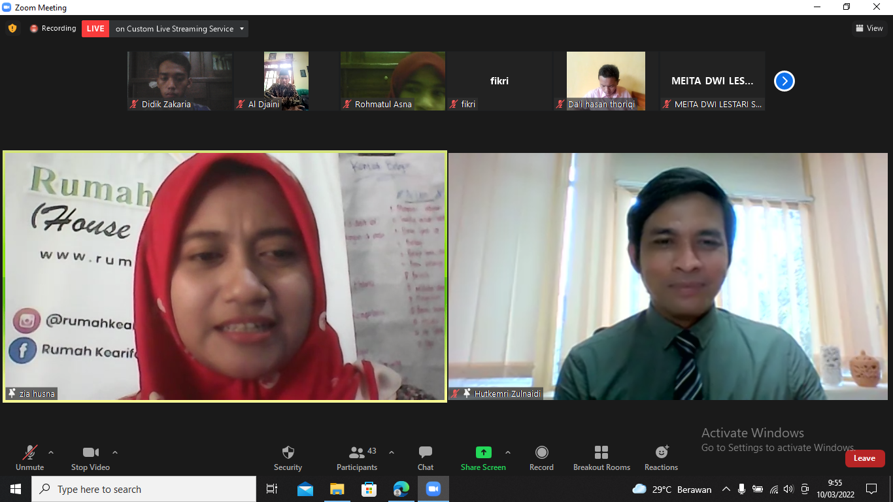Image resolution: width=893 pixels, height=502 pixels.
Task: Click Hutkemri Zulnaidi's video pane
Action: click(x=668, y=276)
